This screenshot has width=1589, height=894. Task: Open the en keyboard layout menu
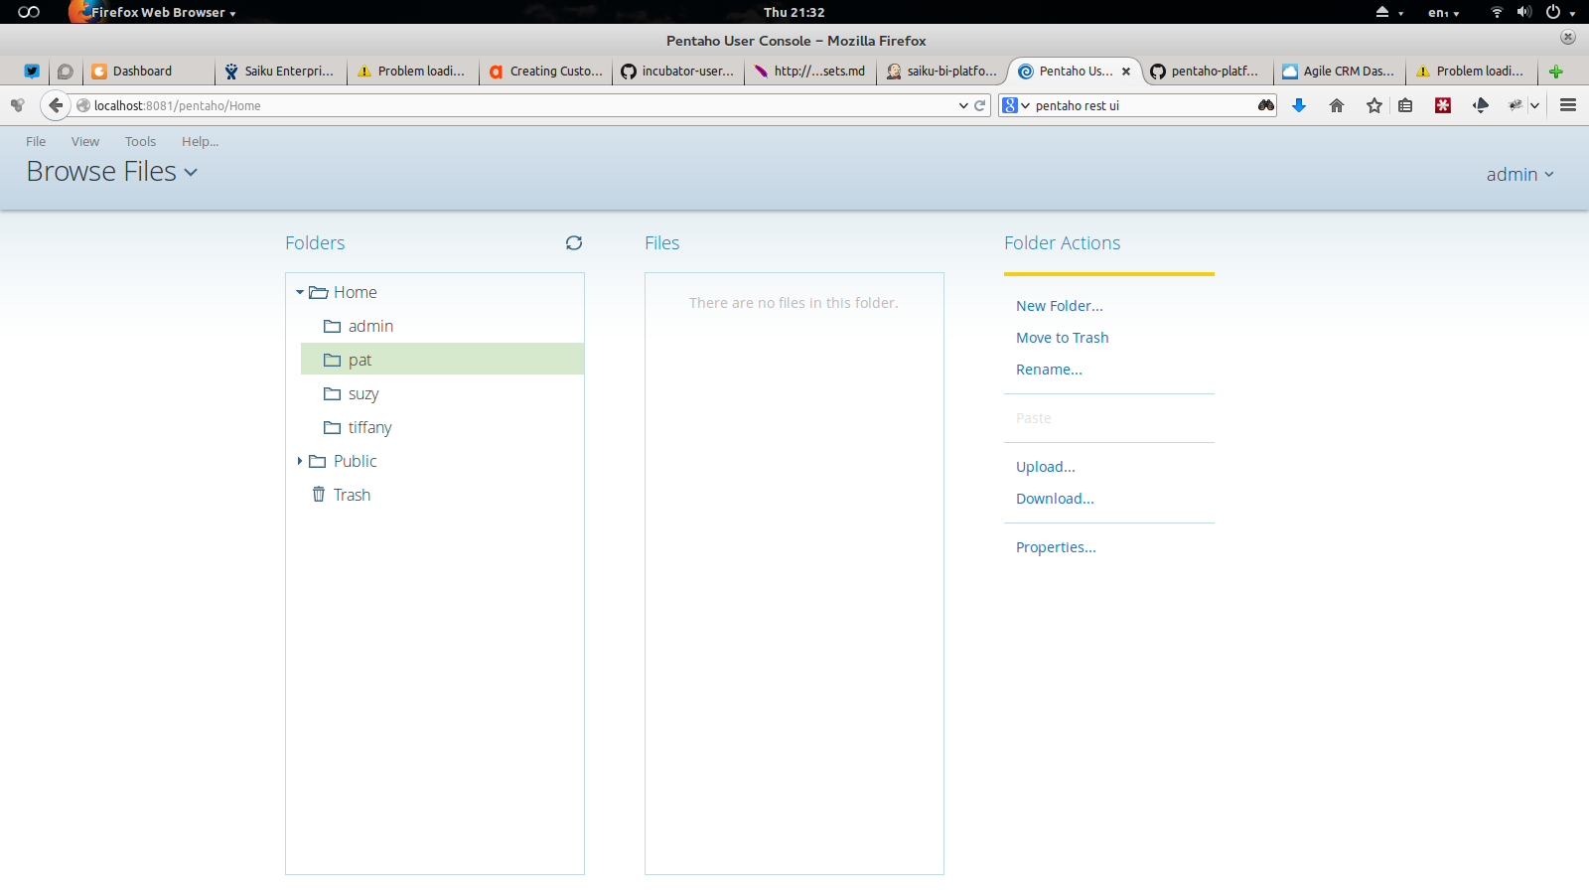(x=1443, y=13)
